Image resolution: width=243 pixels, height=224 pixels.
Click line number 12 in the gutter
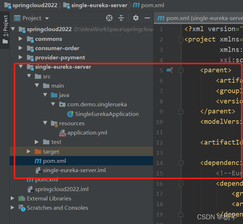click(159, 142)
